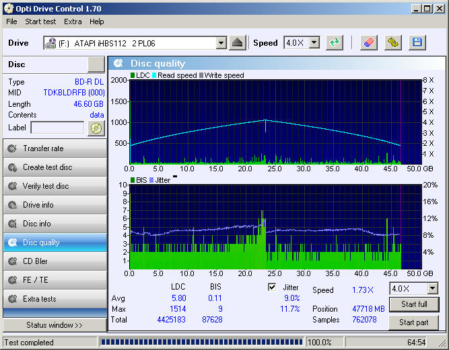This screenshot has width=449, height=350.
Task: Select the Disc quality panel
Action: pos(55,243)
